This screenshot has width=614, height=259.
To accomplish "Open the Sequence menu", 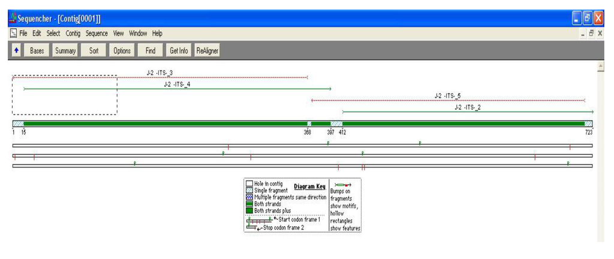I will pos(97,33).
